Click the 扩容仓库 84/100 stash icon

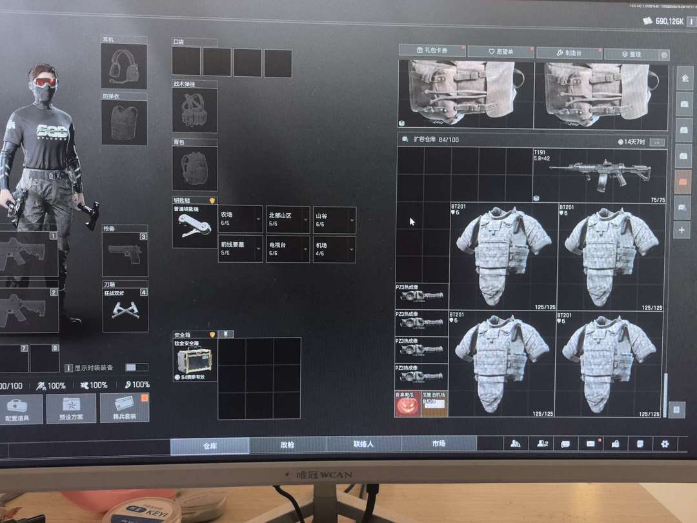(405, 139)
